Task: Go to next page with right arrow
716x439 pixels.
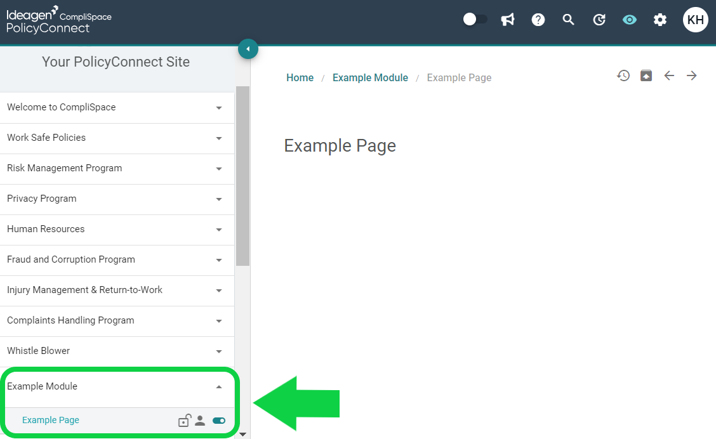Action: point(692,75)
